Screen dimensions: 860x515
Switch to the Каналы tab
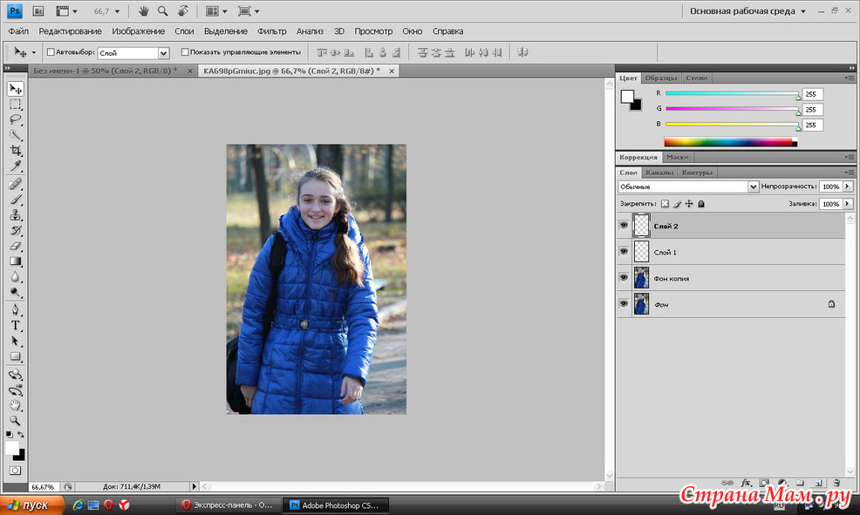659,173
